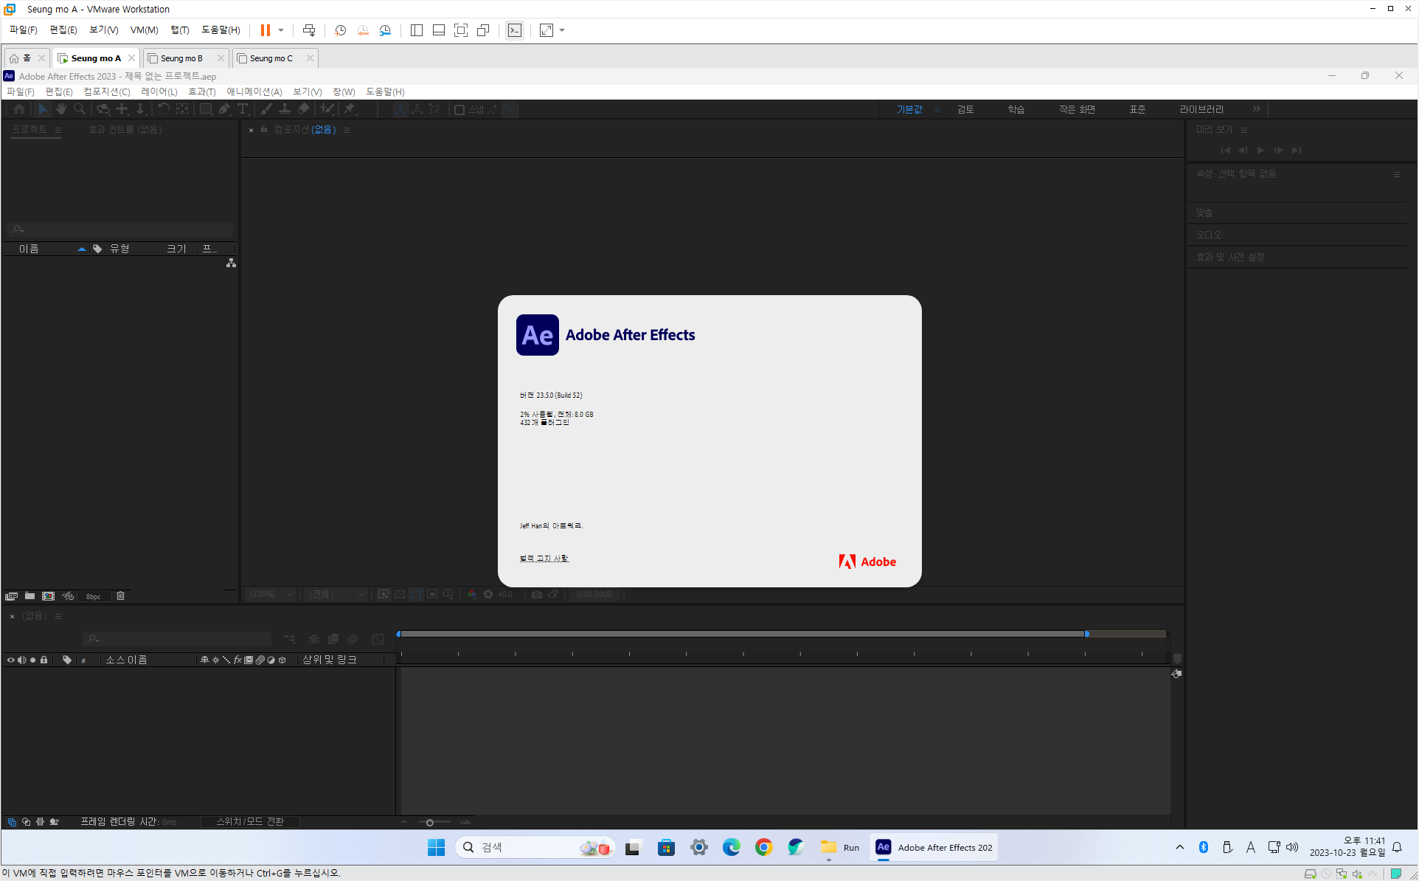Click the Project panel search field
This screenshot has width=1419, height=881.
[122, 229]
